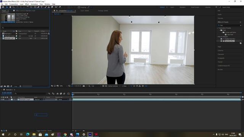Open File Explorer from taskbar
This screenshot has height=137, width=244.
tap(34, 134)
